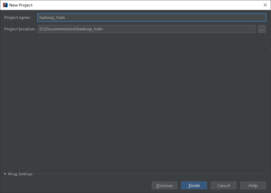This screenshot has width=271, height=193.
Task: Click Finish to create the project
Action: pyautogui.click(x=194, y=185)
